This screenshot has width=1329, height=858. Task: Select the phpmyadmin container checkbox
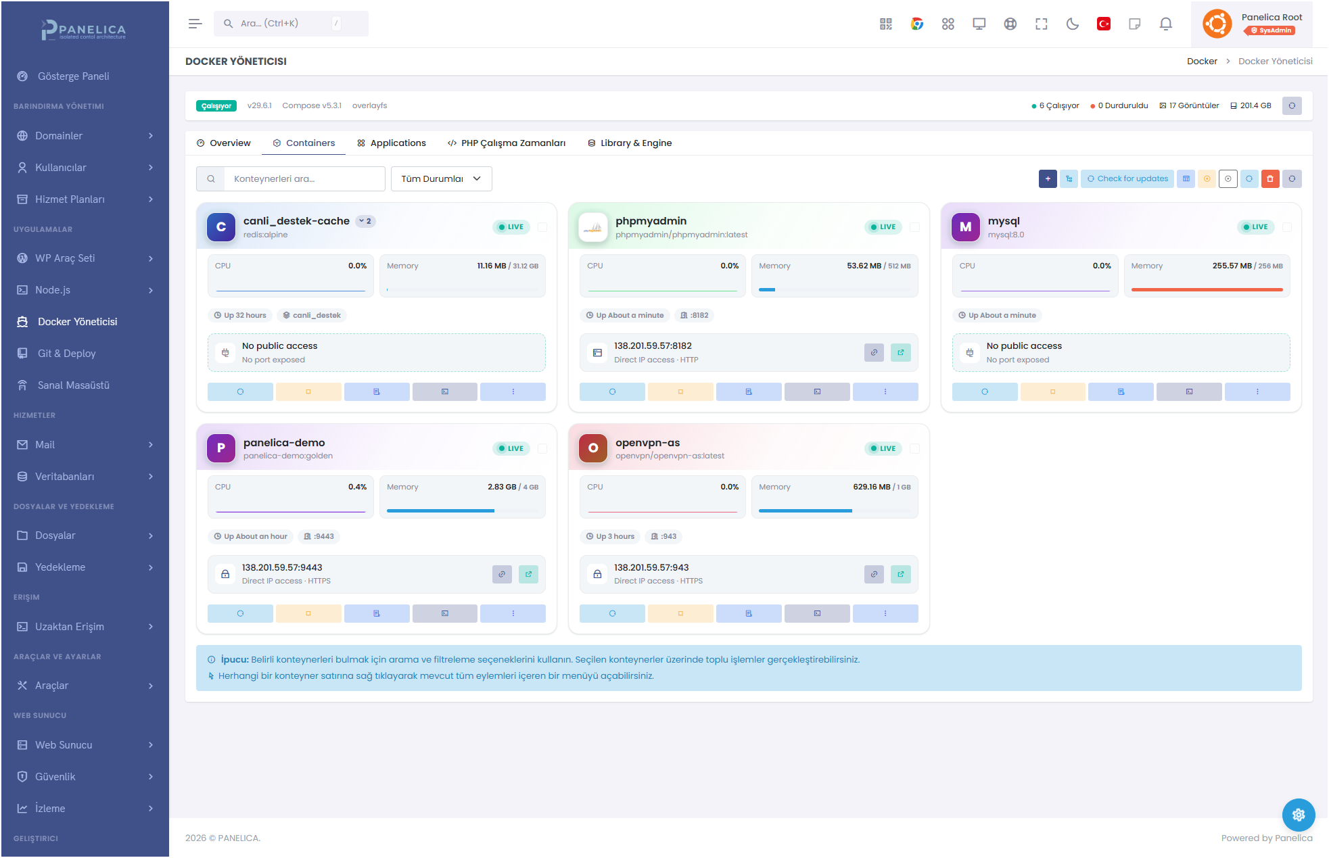[914, 227]
